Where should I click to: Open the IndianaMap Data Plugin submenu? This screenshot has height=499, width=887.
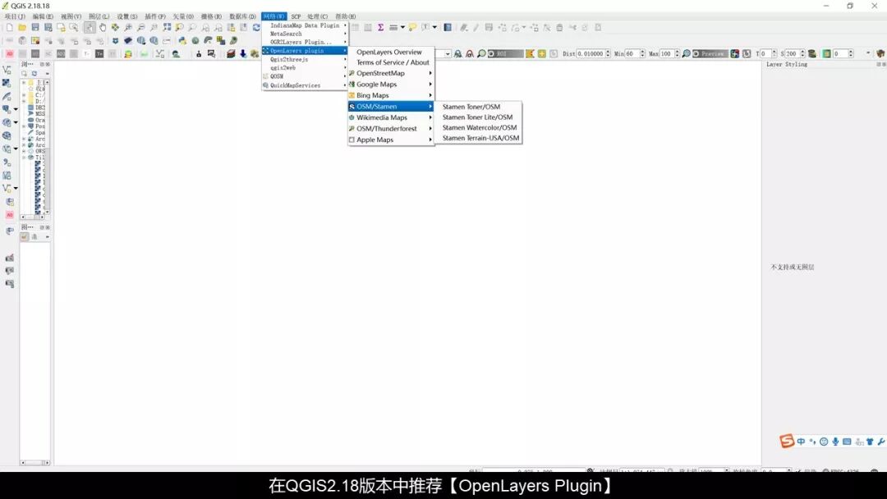(x=305, y=25)
